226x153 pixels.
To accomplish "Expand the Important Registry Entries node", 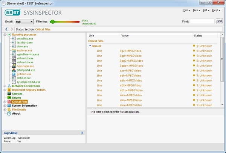I will point(5,90).
